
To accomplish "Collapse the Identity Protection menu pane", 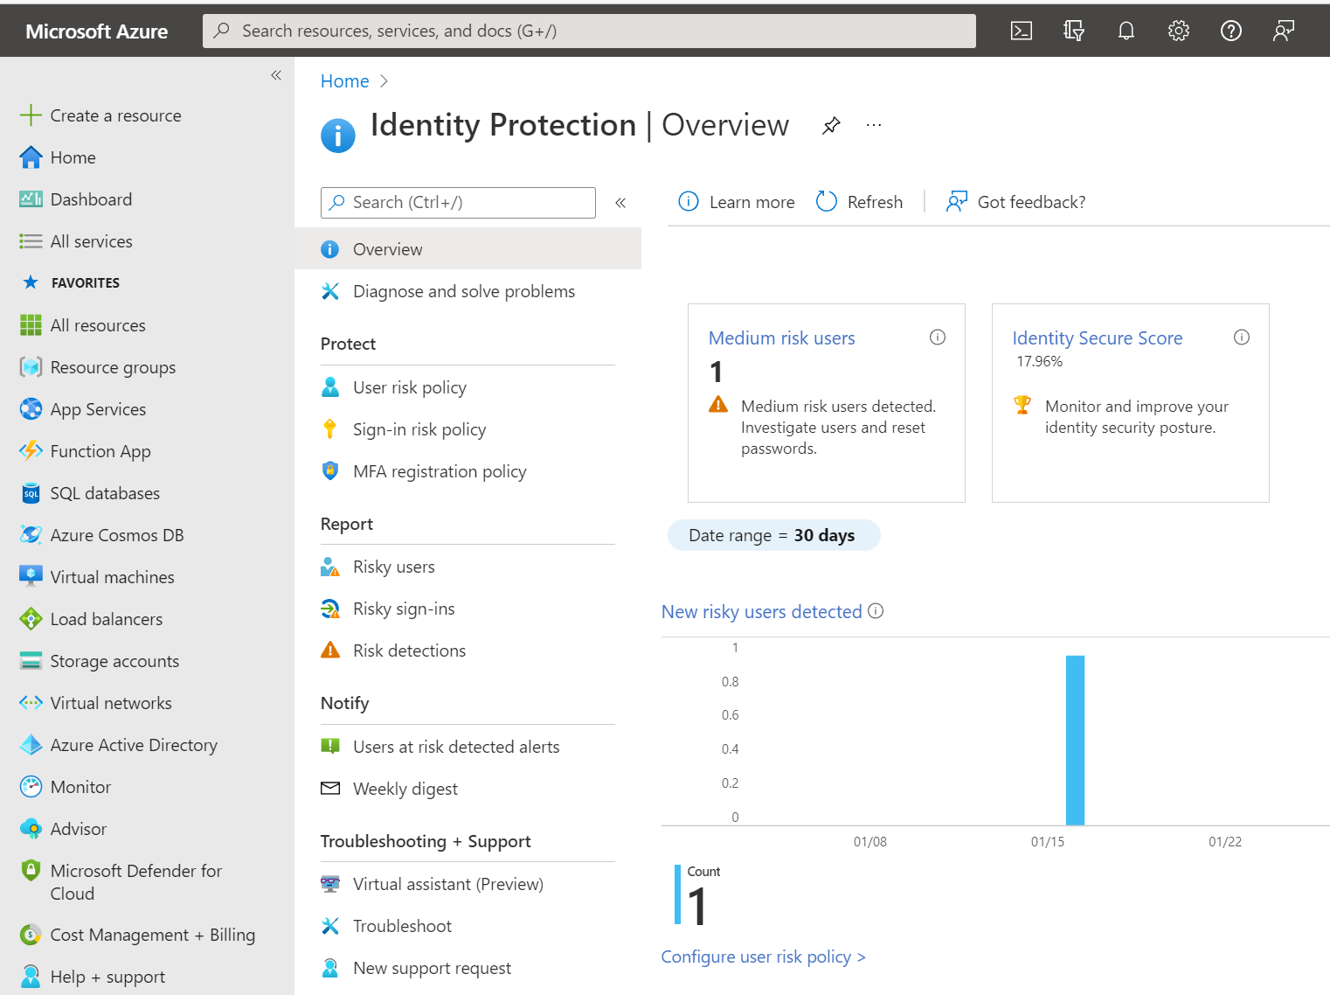I will [620, 203].
